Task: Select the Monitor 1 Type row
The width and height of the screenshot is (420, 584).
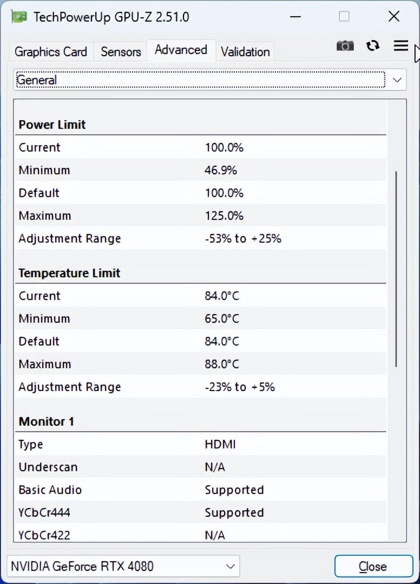Action: (x=200, y=444)
